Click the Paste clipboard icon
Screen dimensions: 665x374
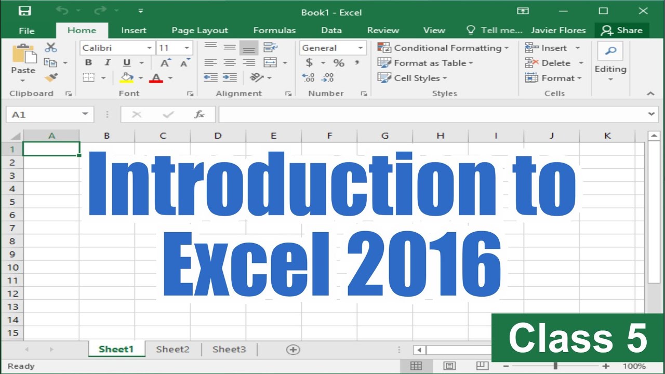pyautogui.click(x=23, y=54)
